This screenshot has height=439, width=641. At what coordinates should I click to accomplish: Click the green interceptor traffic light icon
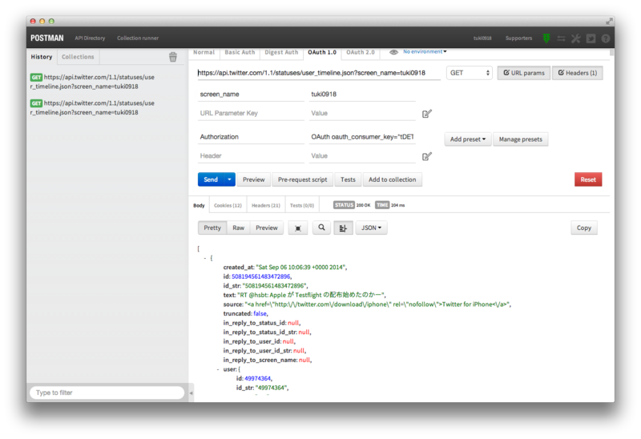[546, 38]
